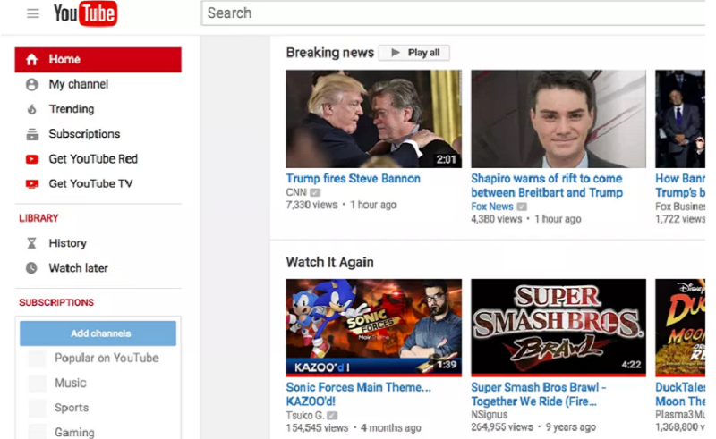Click the 4,380 views text
716x439 pixels.
pos(497,219)
